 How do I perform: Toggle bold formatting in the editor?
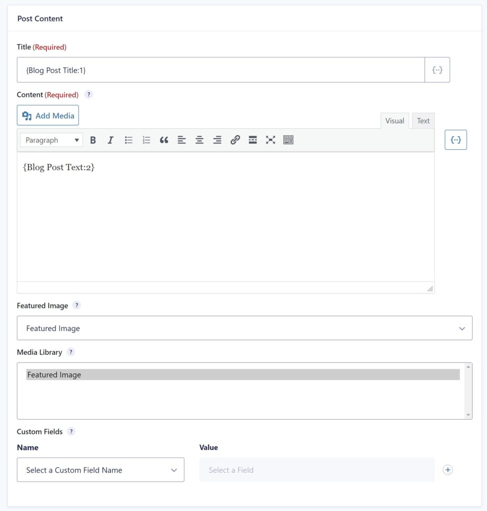[93, 140]
